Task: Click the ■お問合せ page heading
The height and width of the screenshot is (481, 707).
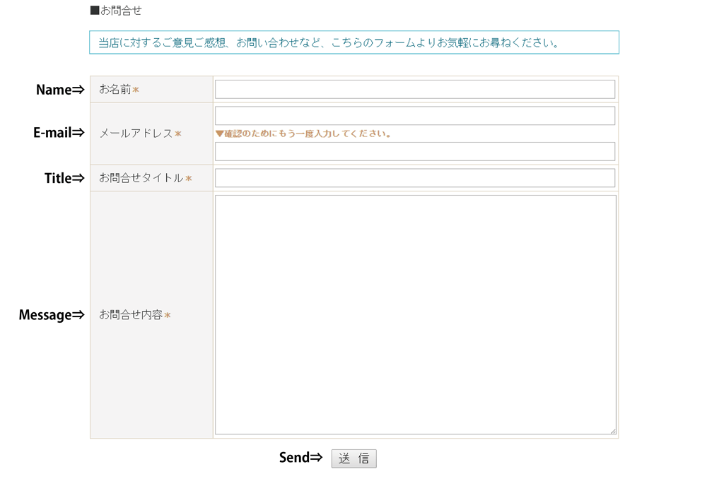Action: [x=116, y=11]
